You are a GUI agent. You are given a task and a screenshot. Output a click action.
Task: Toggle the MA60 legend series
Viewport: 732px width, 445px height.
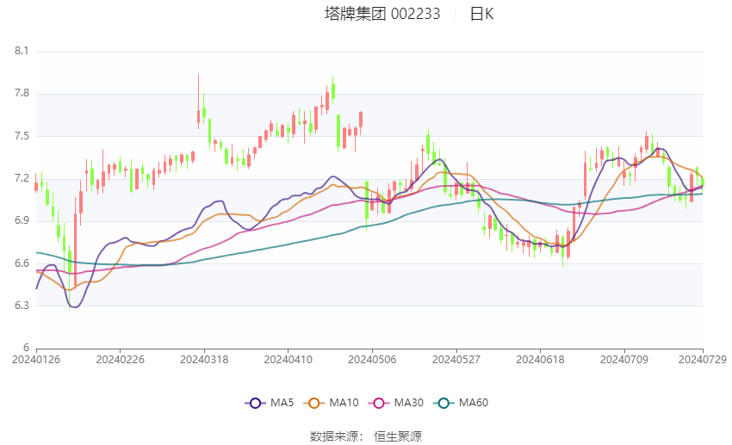click(461, 403)
